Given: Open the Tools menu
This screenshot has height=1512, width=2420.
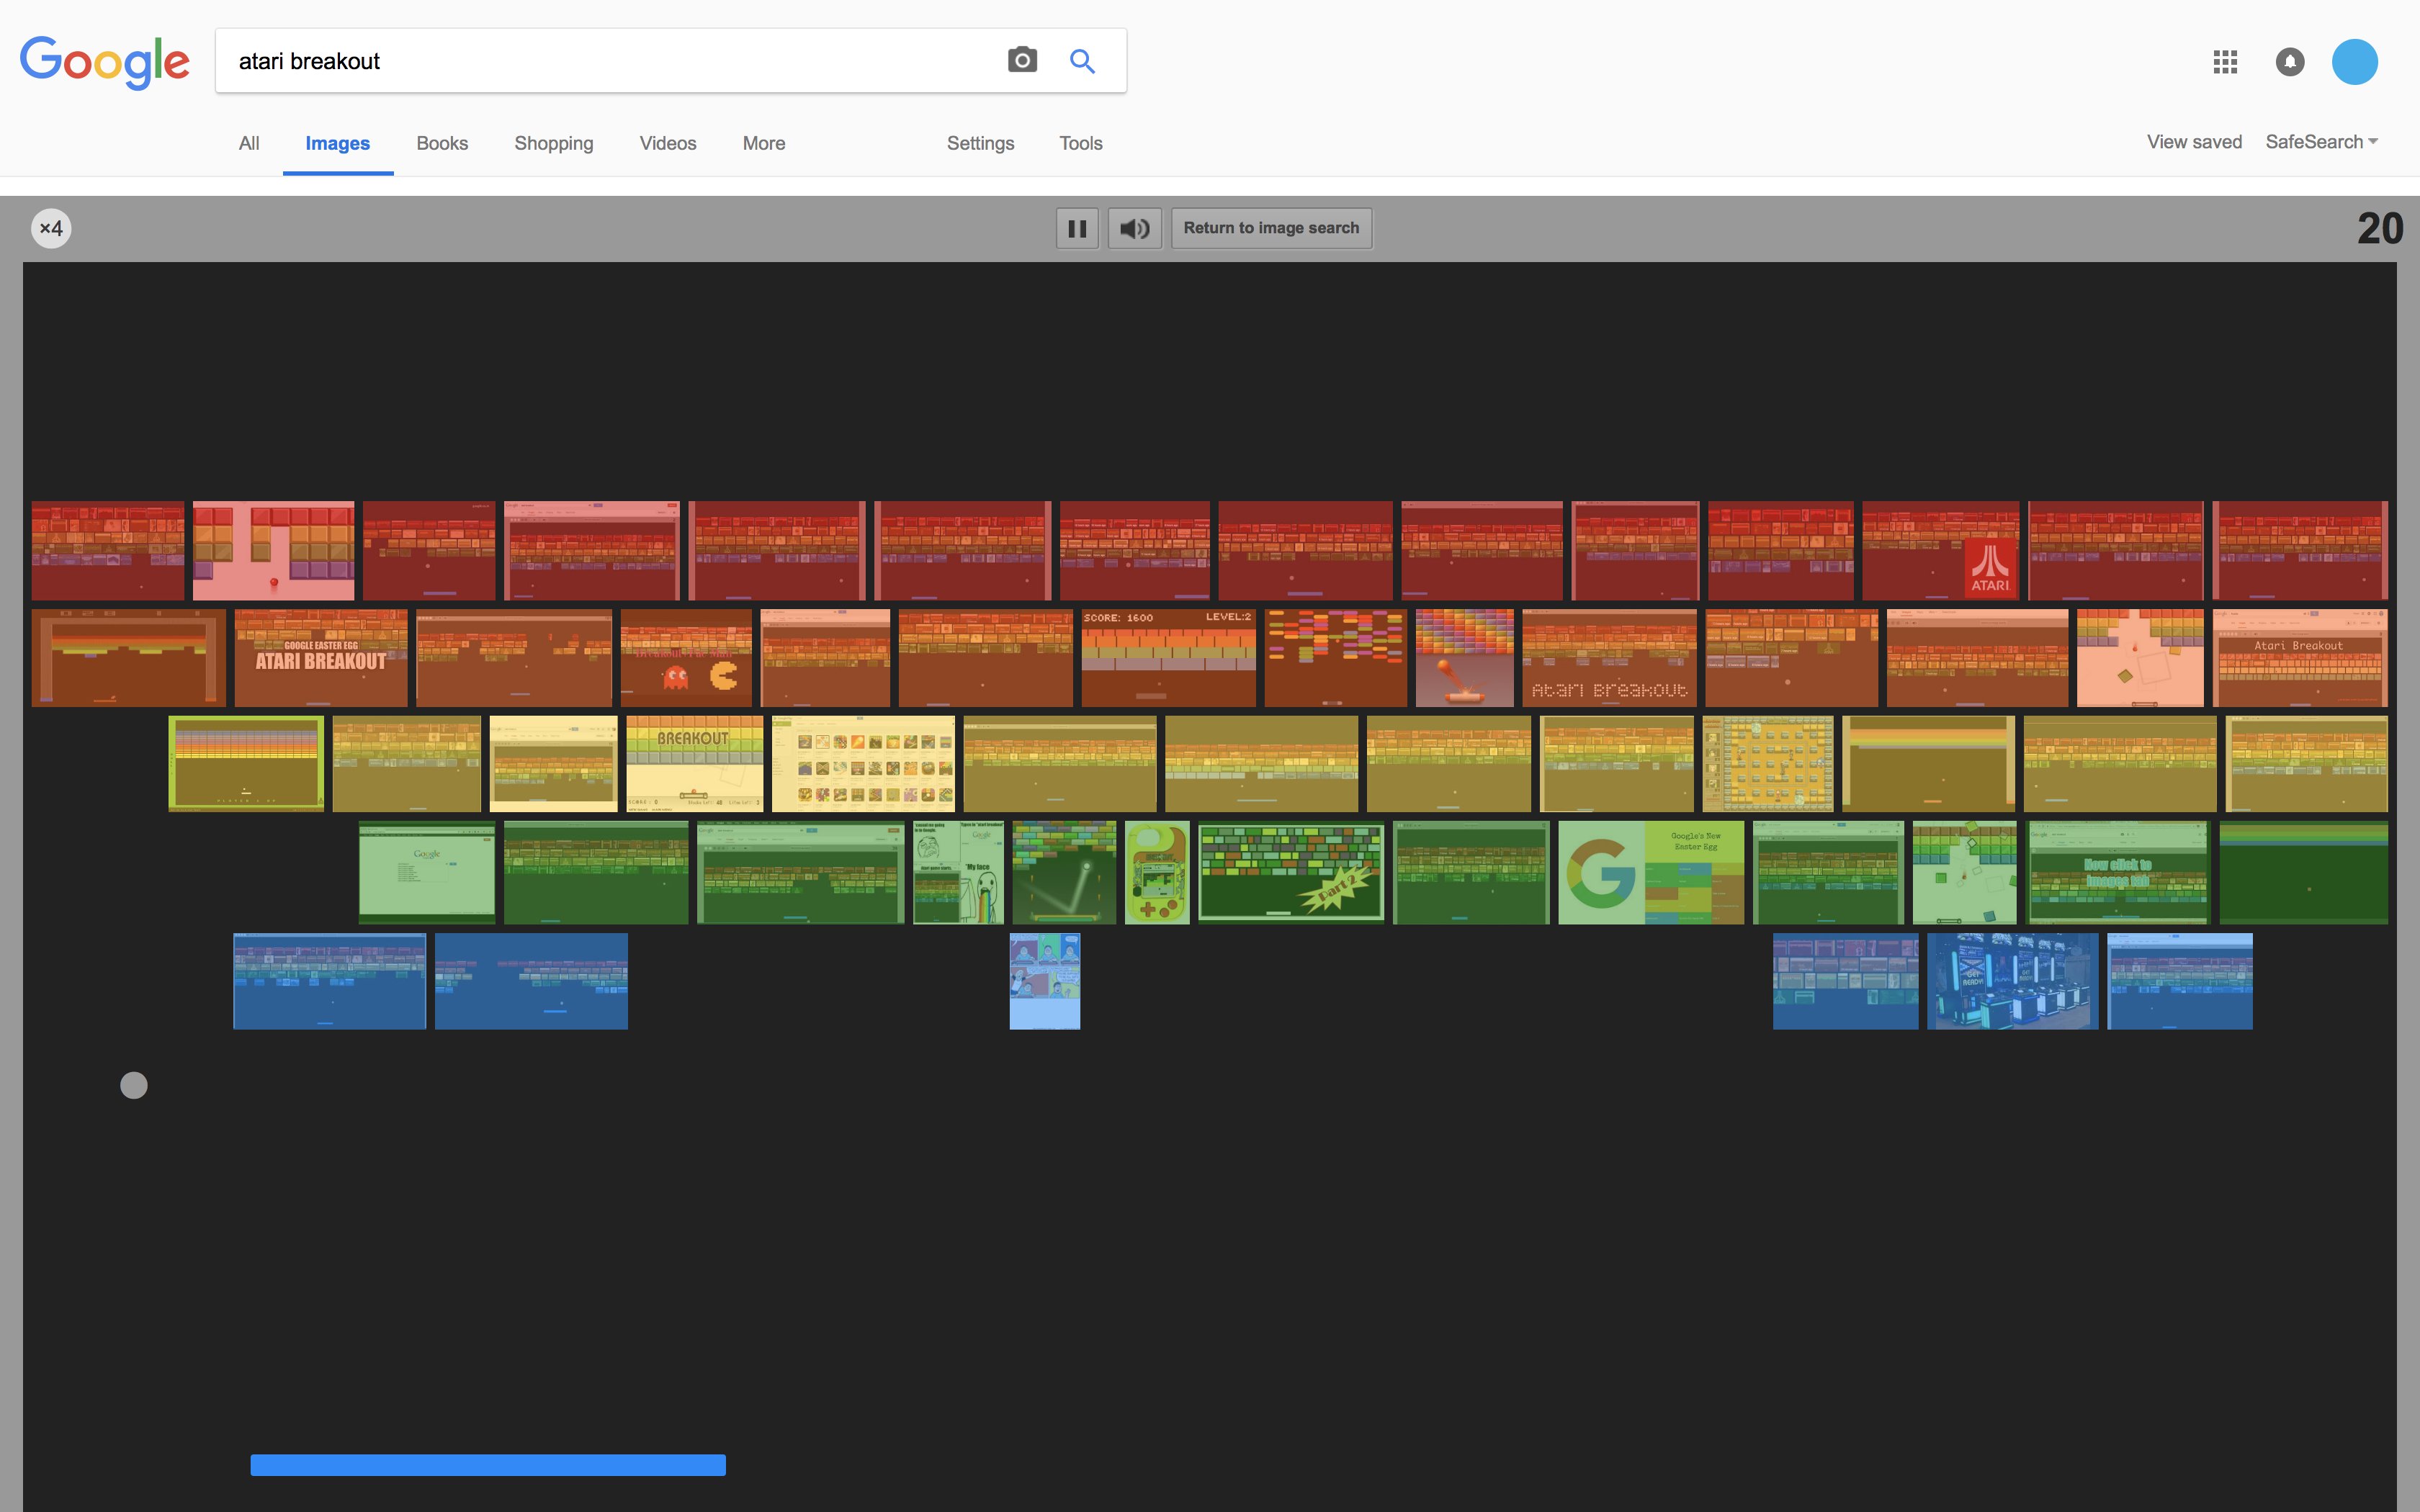Looking at the screenshot, I should pos(1080,143).
